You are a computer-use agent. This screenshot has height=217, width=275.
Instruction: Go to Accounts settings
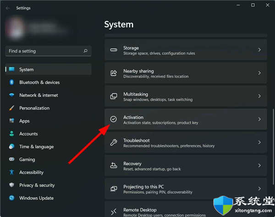tap(28, 134)
